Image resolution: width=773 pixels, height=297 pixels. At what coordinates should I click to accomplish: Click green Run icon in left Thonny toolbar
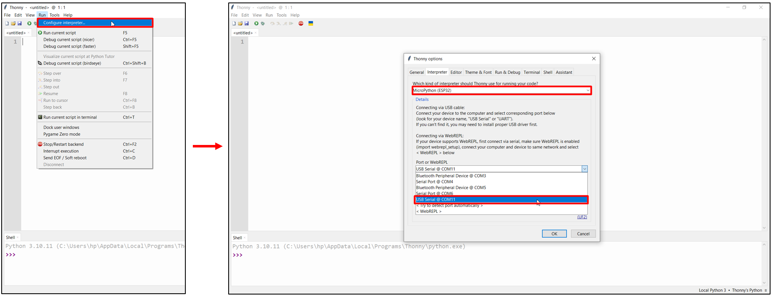tap(29, 23)
